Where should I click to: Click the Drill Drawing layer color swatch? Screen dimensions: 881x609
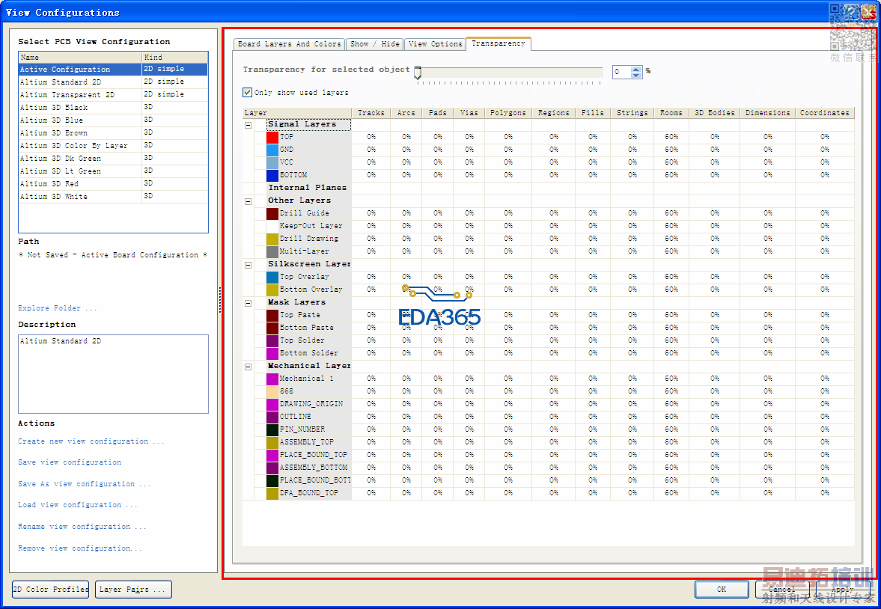pyautogui.click(x=272, y=239)
